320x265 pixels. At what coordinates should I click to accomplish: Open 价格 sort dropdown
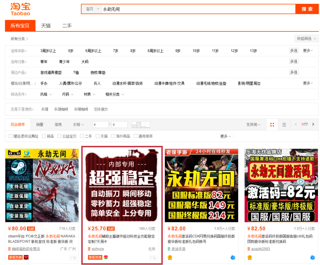click(78, 124)
